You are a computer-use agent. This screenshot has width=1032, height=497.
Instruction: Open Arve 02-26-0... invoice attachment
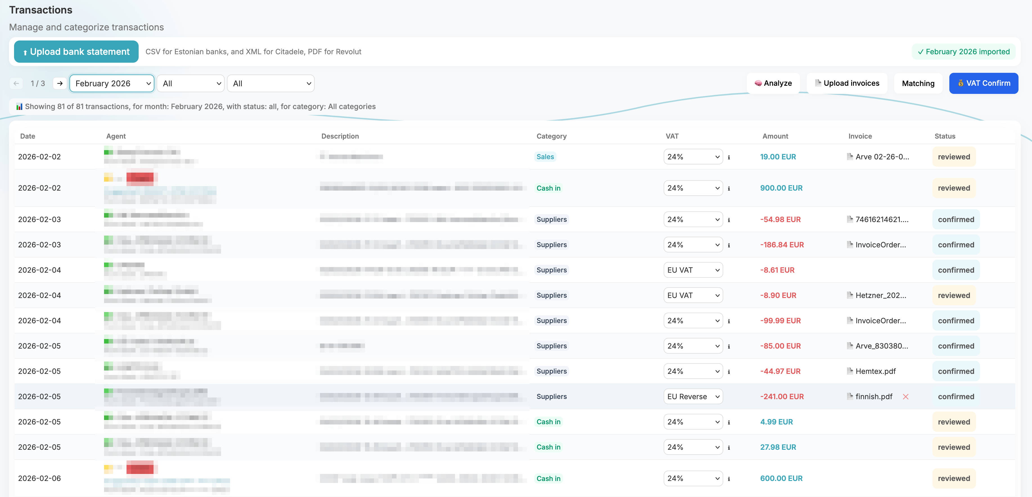point(882,157)
